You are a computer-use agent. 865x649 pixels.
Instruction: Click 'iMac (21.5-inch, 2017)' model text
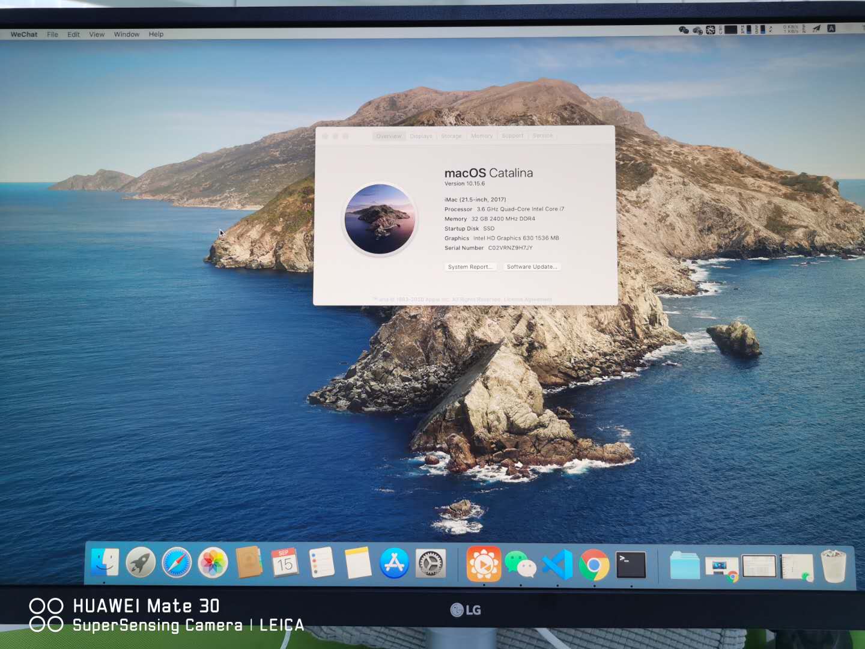click(475, 200)
